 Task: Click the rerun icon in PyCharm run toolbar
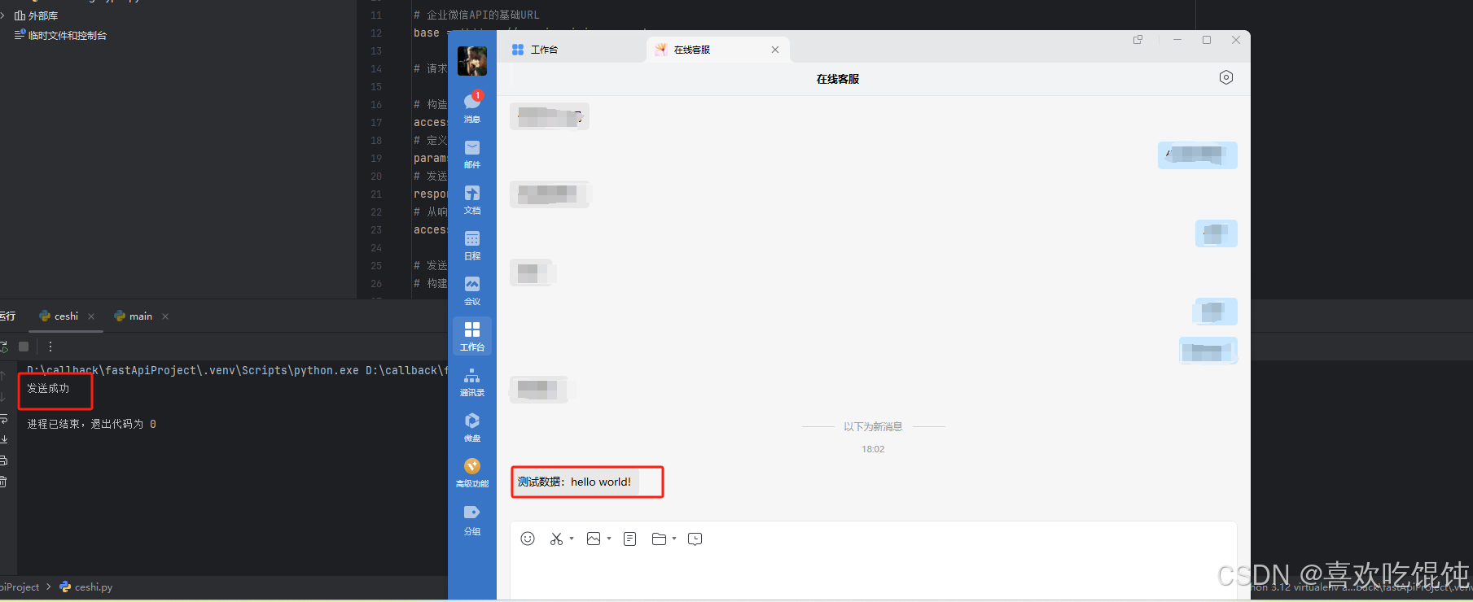coord(3,347)
